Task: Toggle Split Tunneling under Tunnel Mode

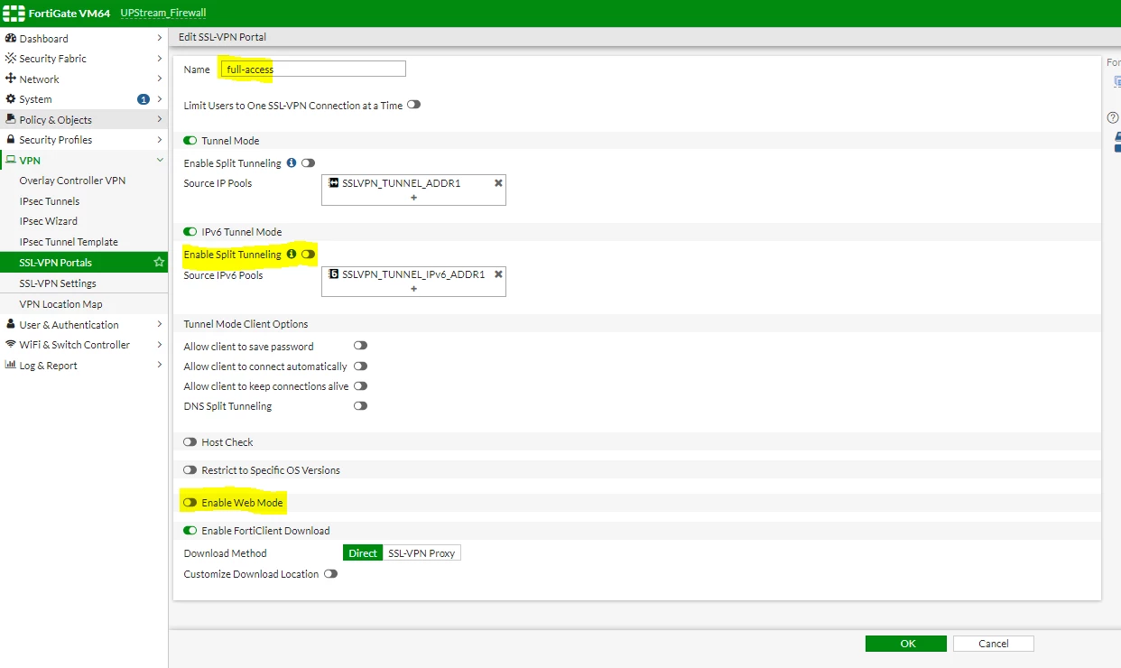Action: [308, 163]
